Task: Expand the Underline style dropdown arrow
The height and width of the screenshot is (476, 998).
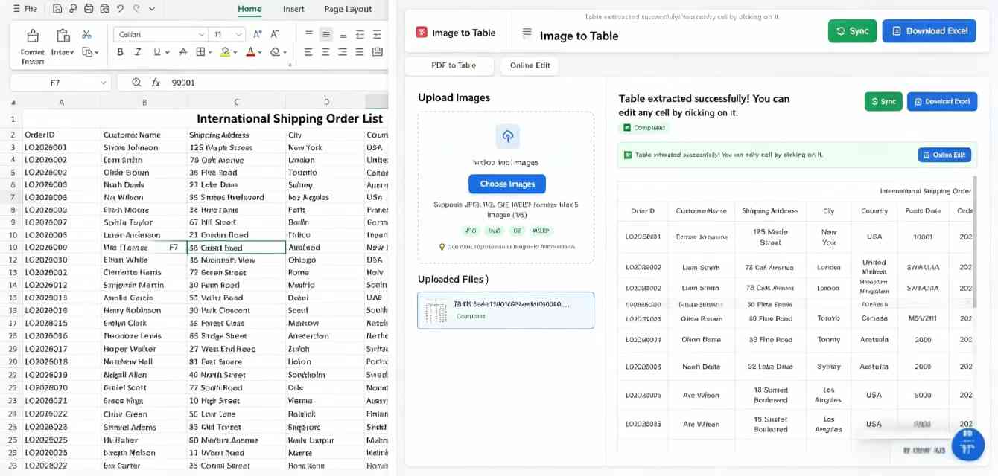Action: 166,52
